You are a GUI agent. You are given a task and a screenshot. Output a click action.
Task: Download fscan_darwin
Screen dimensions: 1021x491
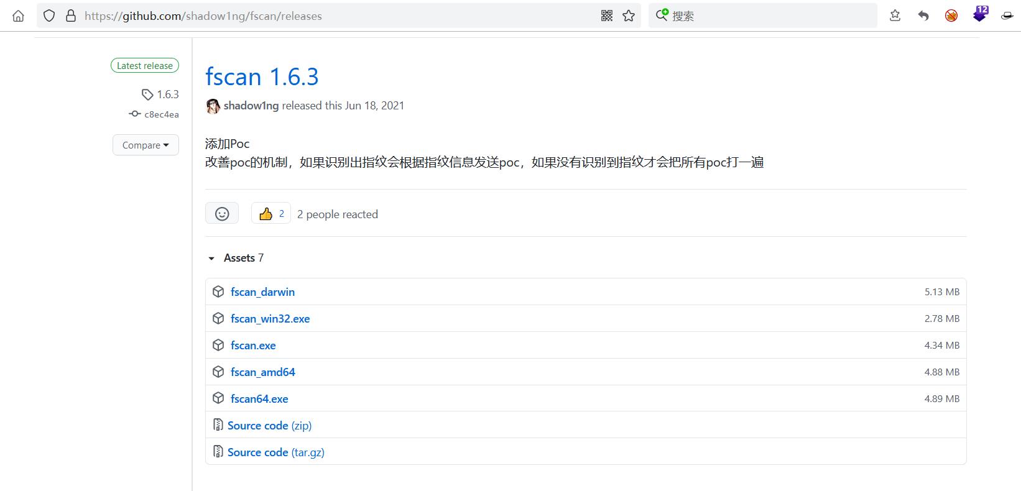(262, 291)
